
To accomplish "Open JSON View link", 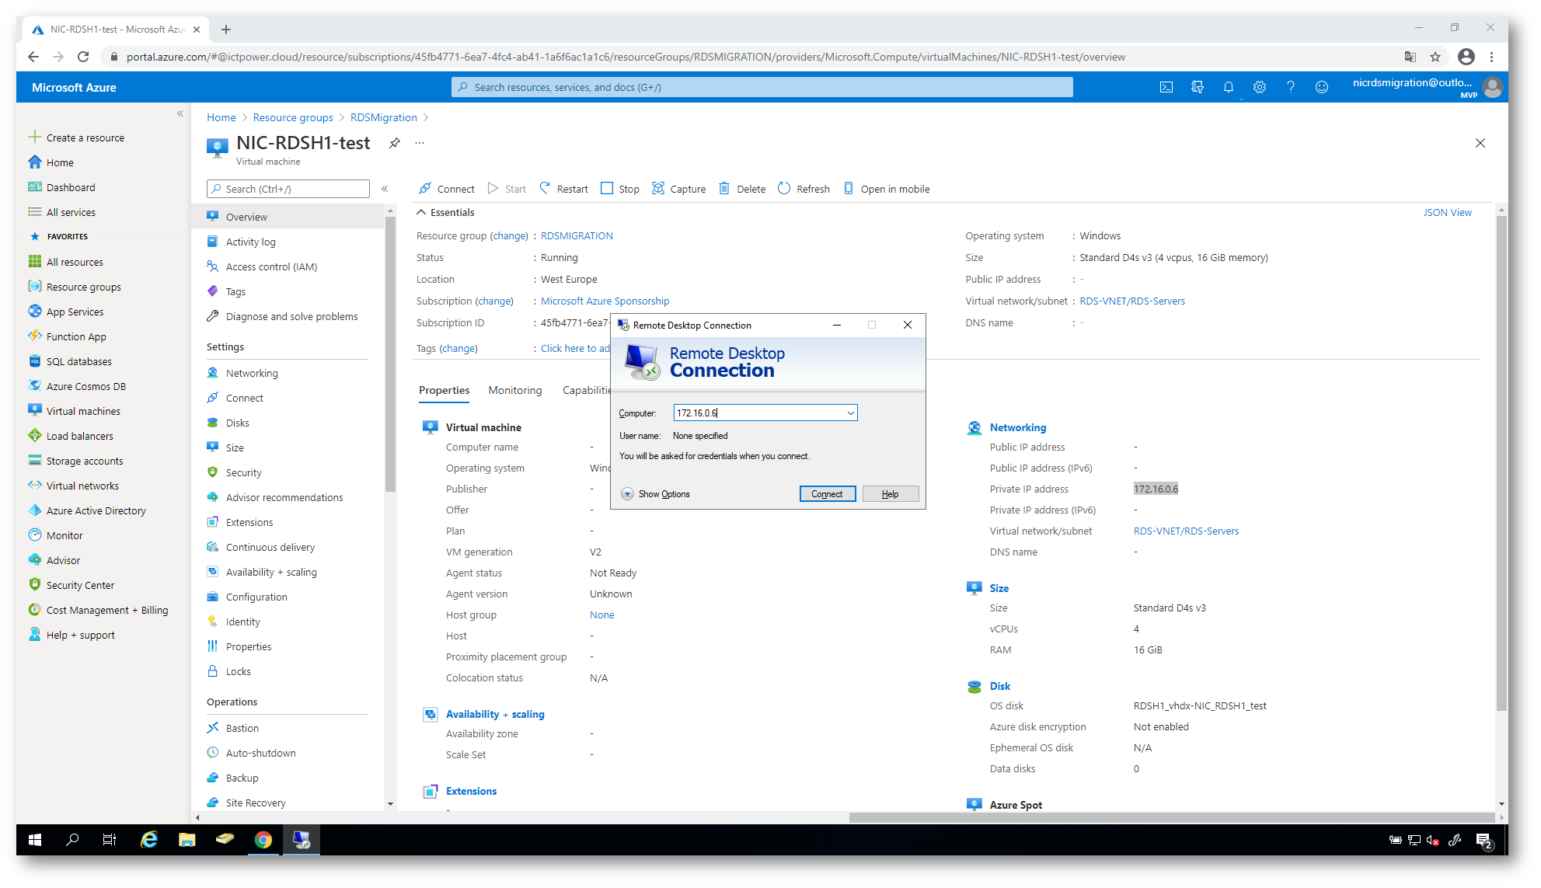I will (1447, 212).
